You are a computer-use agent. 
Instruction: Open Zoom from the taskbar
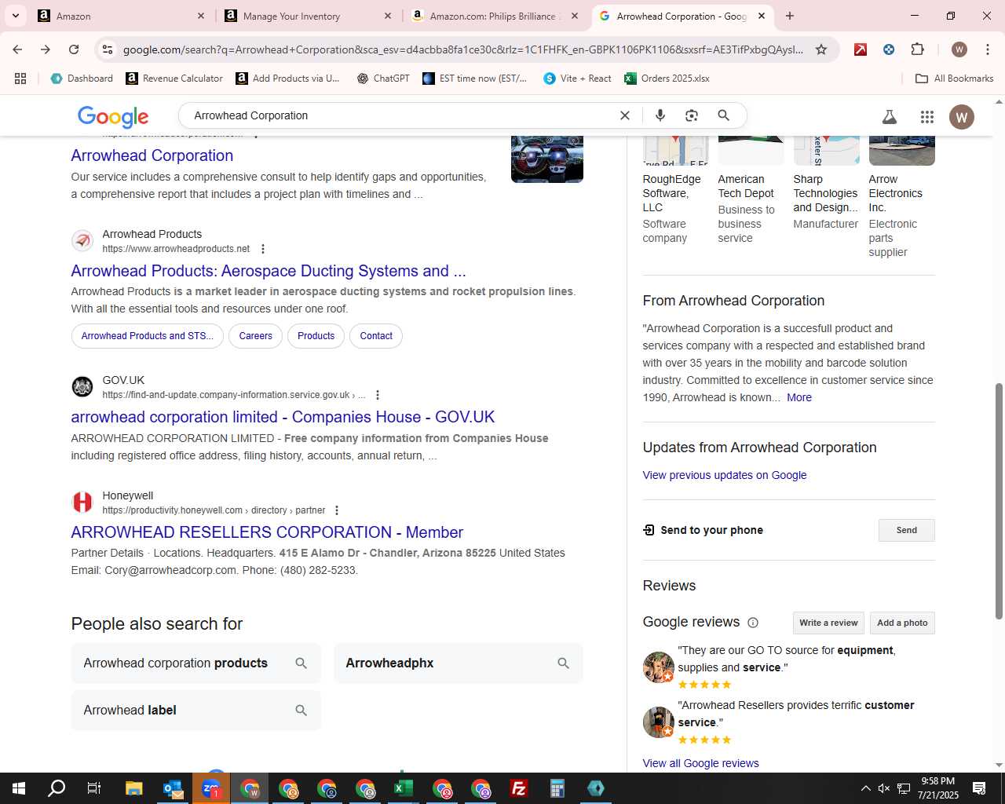pos(211,788)
